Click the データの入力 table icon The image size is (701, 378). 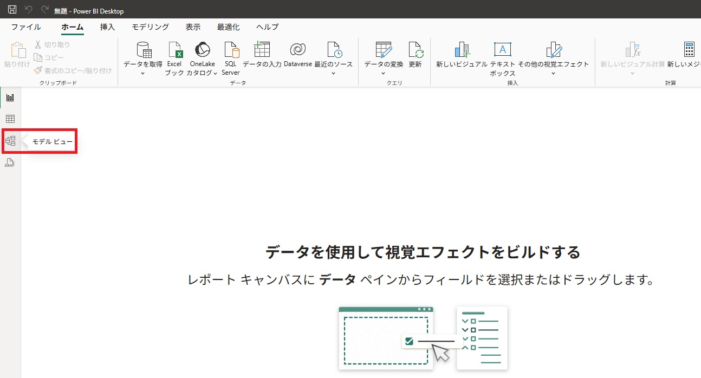point(262,50)
